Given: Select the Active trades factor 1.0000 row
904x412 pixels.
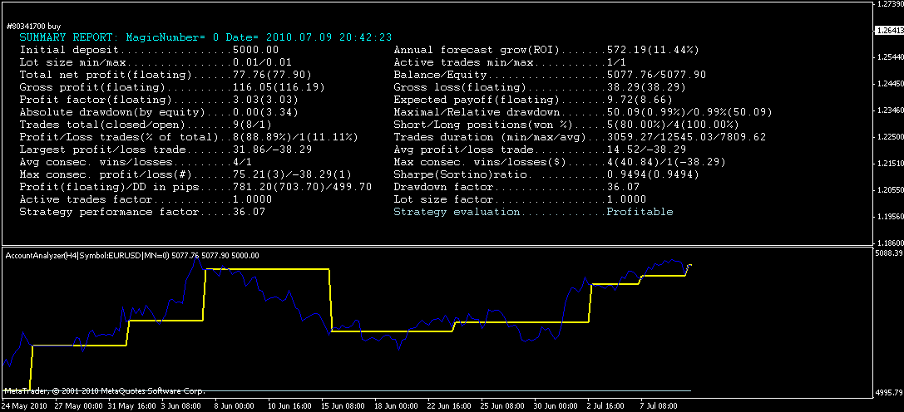Looking at the screenshot, I should click(146, 199).
